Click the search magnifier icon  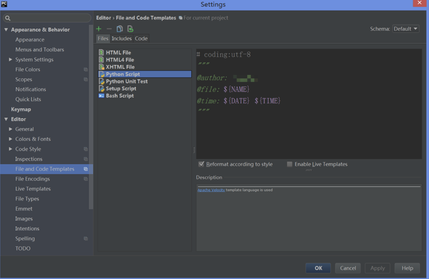point(8,18)
